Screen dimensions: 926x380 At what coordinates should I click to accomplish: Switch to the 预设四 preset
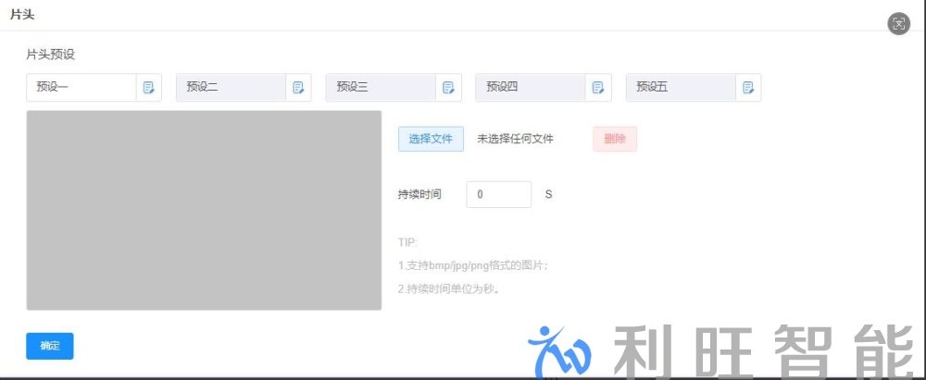coord(531,88)
